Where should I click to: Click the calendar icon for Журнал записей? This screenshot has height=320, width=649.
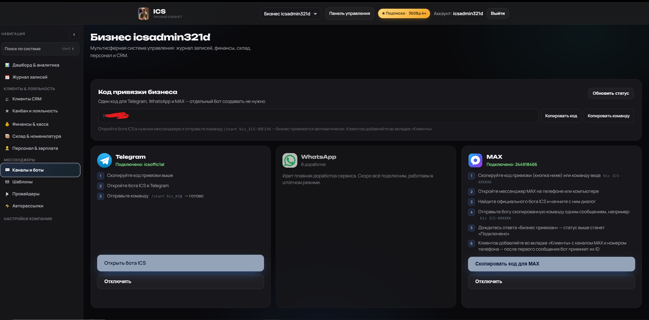pos(7,77)
